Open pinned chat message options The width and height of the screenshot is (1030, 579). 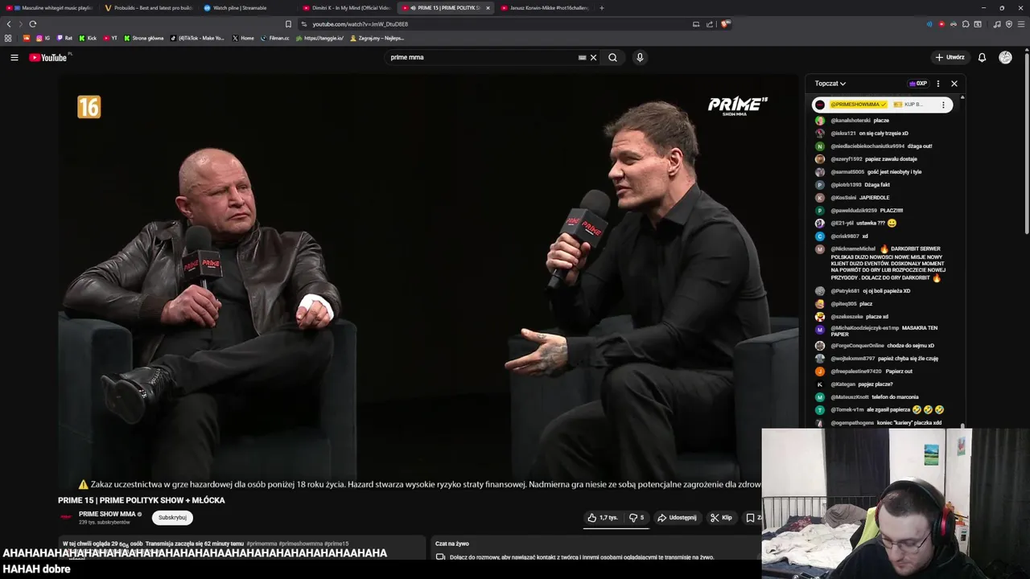pyautogui.click(x=943, y=105)
